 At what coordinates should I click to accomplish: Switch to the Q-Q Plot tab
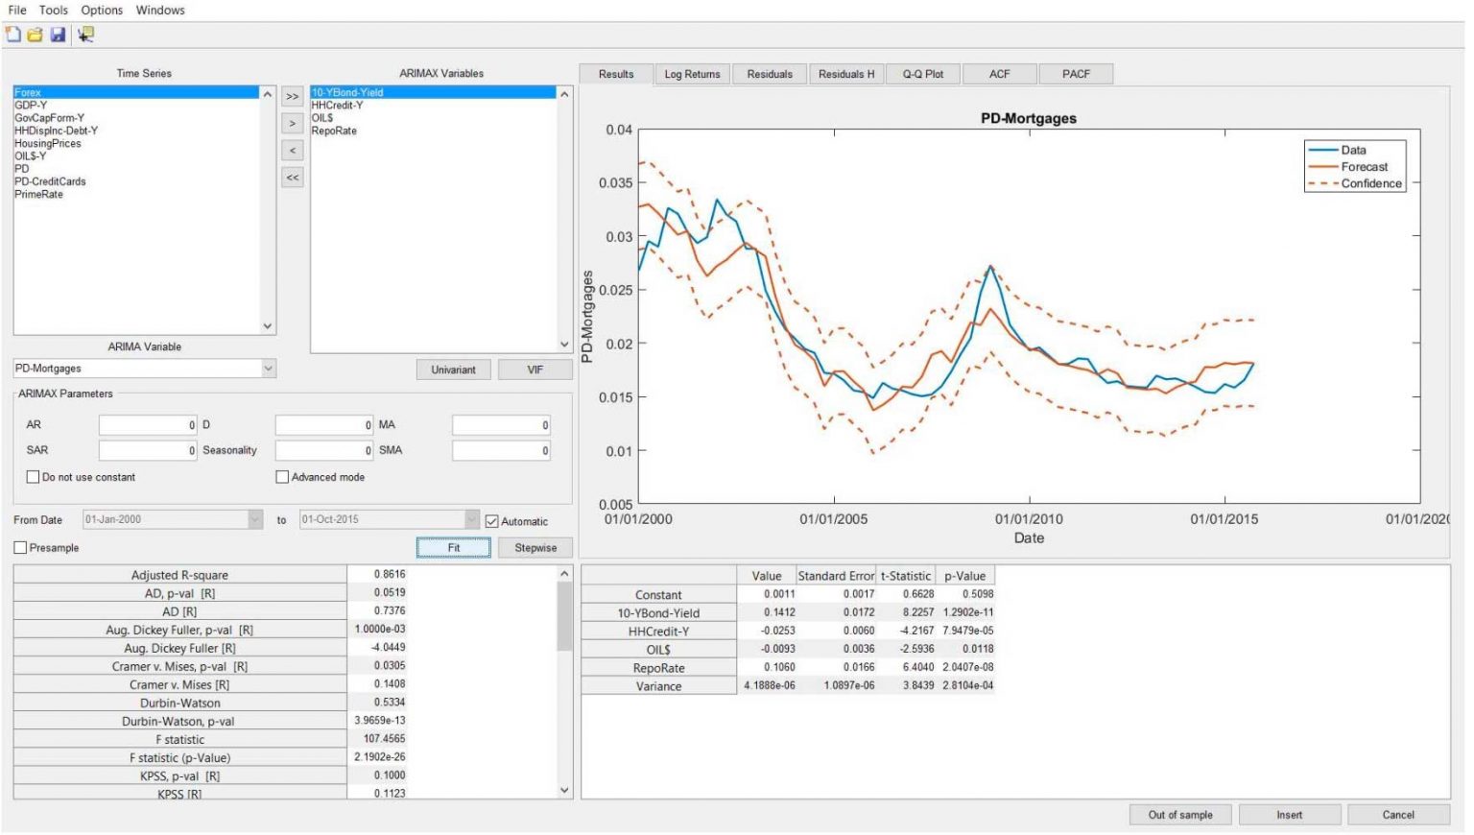tap(922, 74)
